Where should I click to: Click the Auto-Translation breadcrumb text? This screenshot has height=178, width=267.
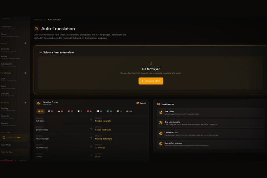[54, 20]
